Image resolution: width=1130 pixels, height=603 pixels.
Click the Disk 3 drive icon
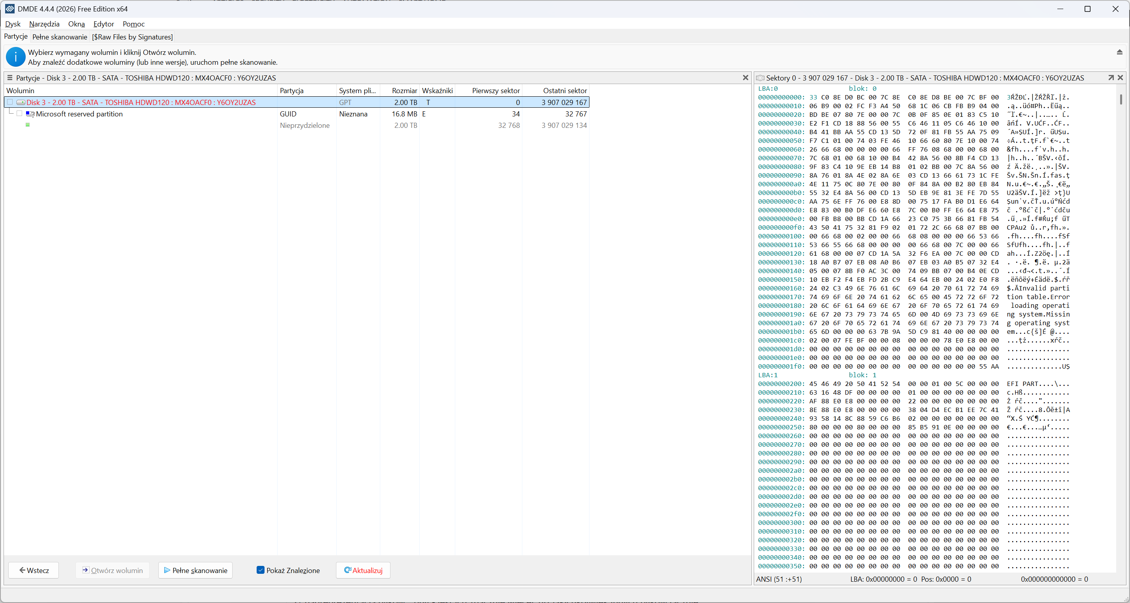pyautogui.click(x=21, y=102)
